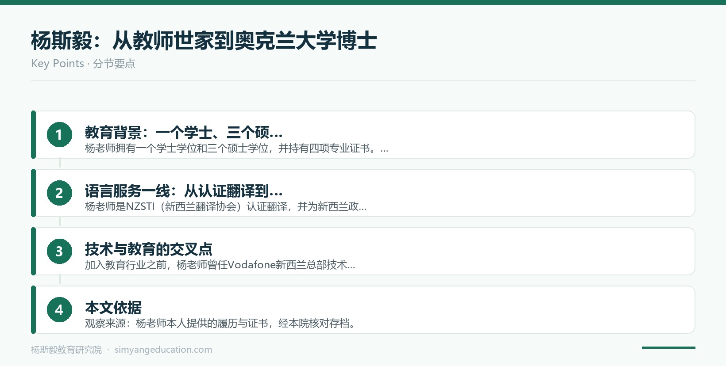Open the heading 教育背景：一个学士、三个硕…

pos(184,132)
